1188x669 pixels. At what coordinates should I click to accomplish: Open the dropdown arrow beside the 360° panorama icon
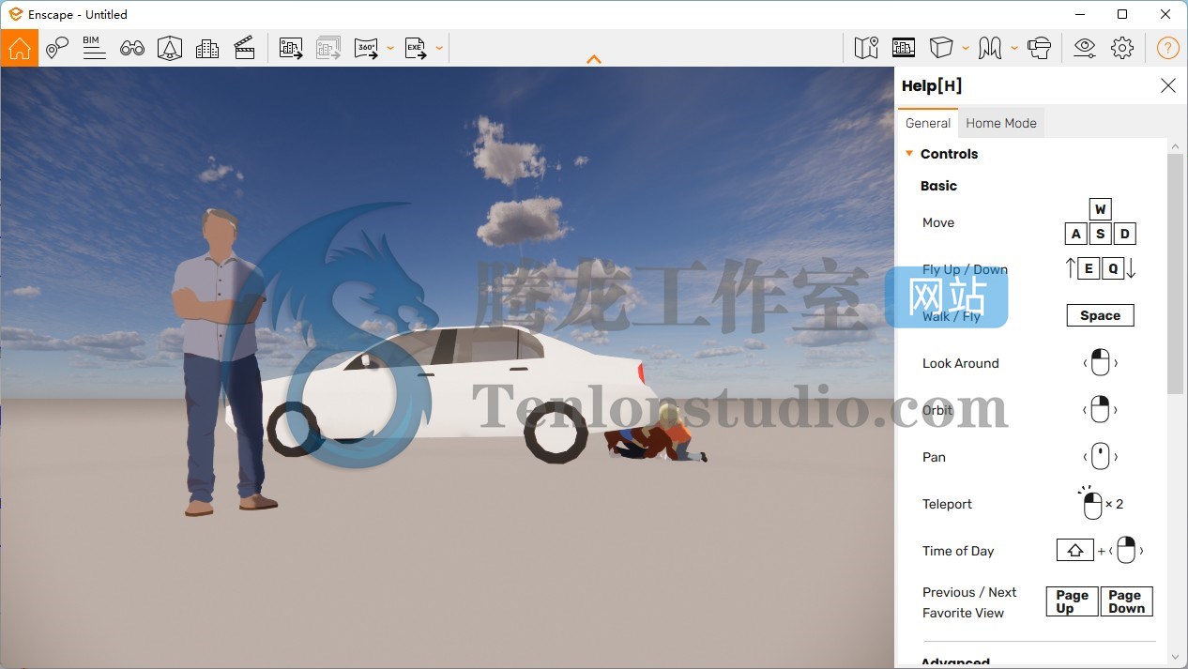pyautogui.click(x=390, y=49)
